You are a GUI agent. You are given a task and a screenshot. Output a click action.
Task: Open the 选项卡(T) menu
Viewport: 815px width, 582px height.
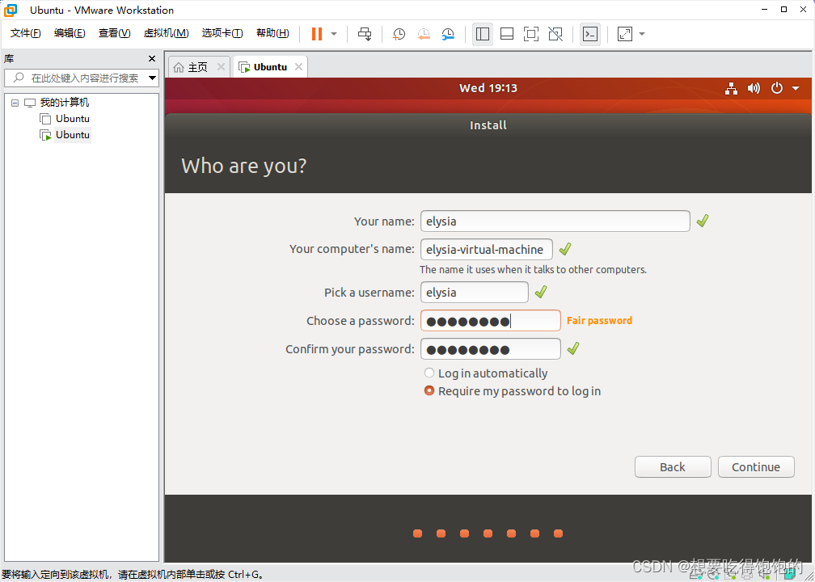pos(222,33)
